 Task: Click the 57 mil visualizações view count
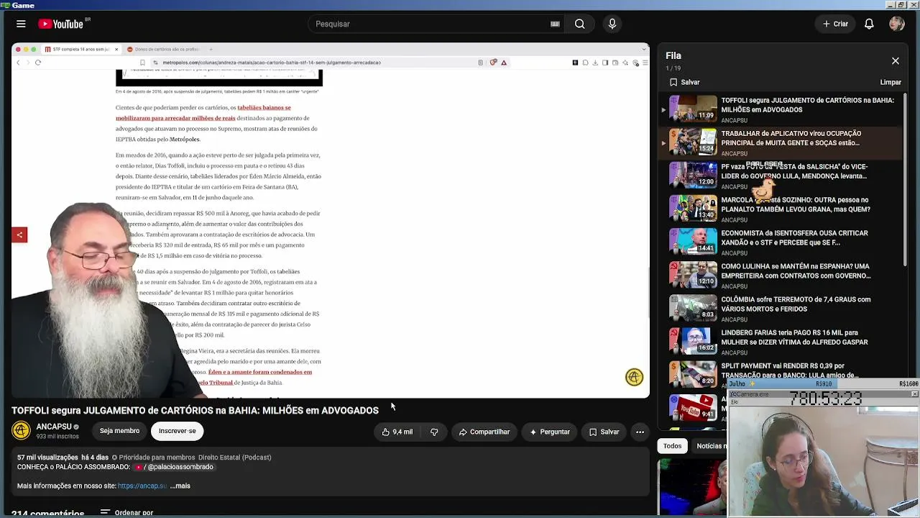pos(47,458)
